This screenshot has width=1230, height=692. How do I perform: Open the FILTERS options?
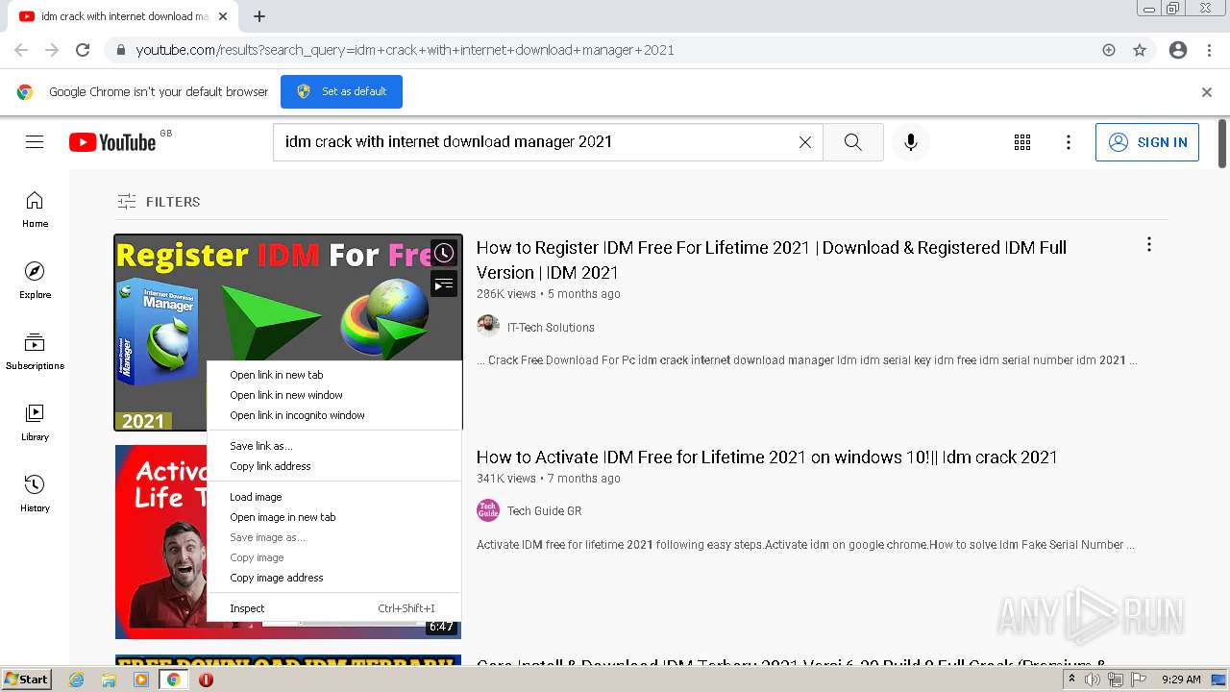159,202
